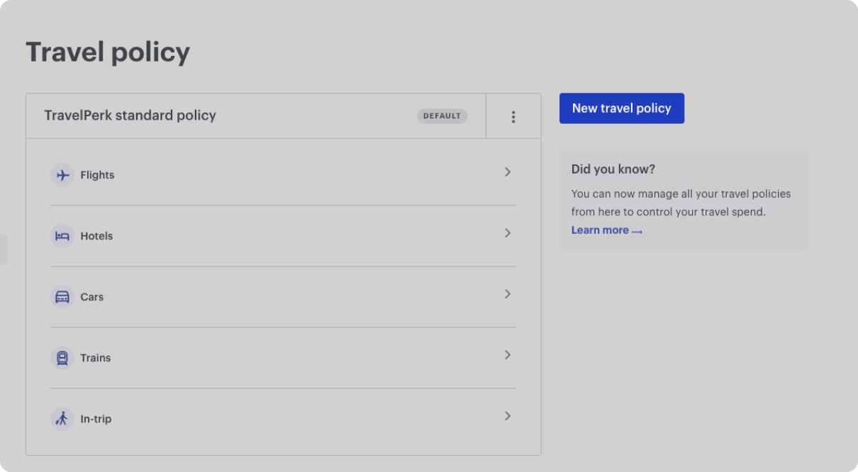Click the Hotels label
858x472 pixels.
[96, 236]
